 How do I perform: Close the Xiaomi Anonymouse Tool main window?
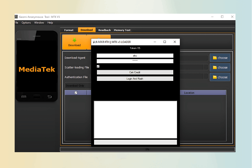pos(232,17)
